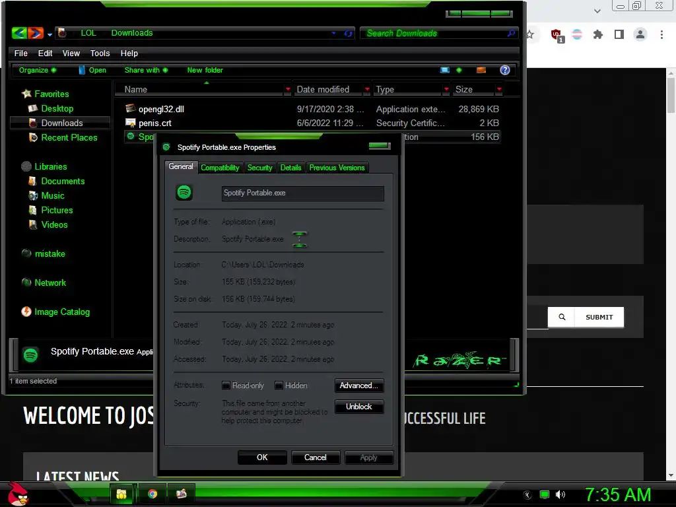The image size is (676, 507).
Task: Open the uBlock Origin extension icon
Action: 556,35
